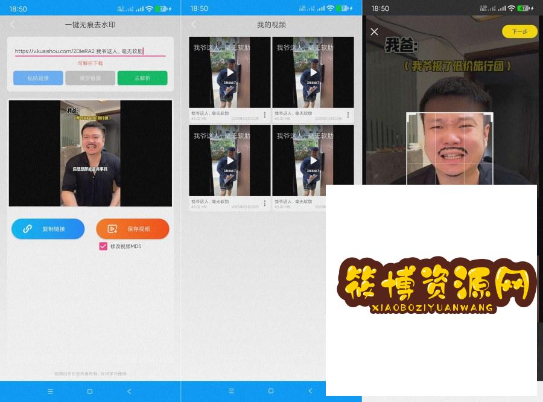
Task: Tap the battery status icon on 一键无痕去水印 screen
Action: pyautogui.click(x=162, y=8)
